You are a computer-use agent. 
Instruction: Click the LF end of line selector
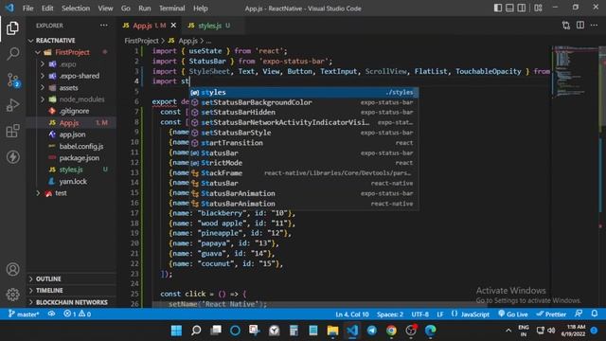coord(440,314)
